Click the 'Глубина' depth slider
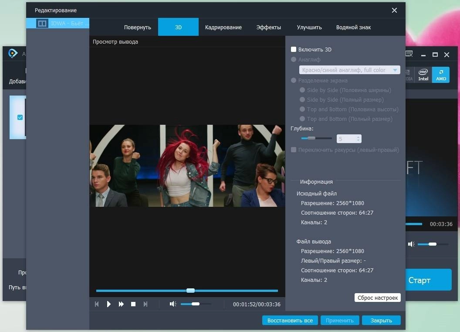This screenshot has width=460, height=332. (x=316, y=138)
